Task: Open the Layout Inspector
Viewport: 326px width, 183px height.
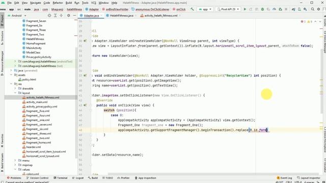Action: tap(309, 178)
